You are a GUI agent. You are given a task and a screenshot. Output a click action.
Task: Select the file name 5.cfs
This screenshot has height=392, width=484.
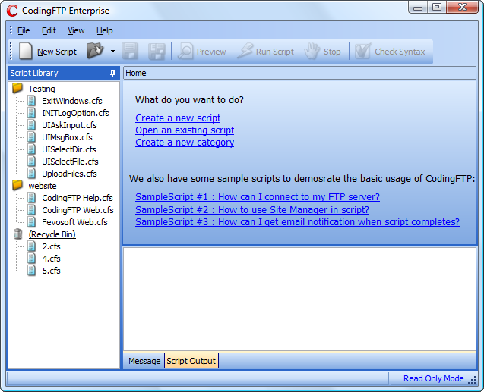[51, 271]
